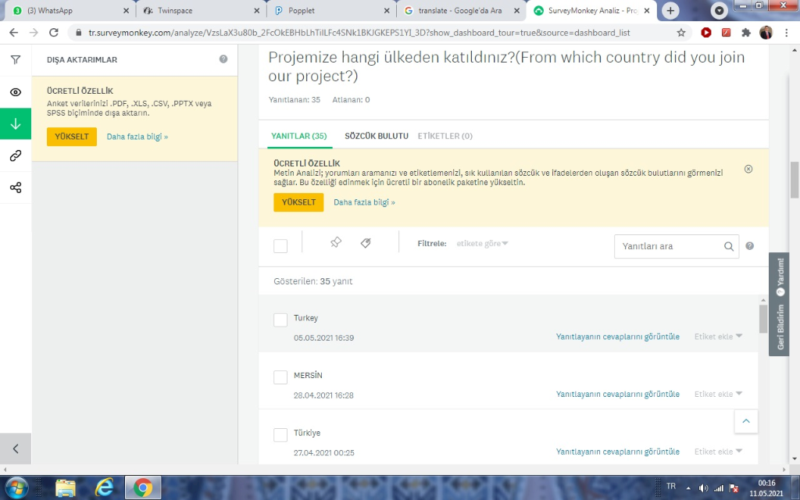800x500 pixels.
Task: Click the address bar URL
Action: pos(359,33)
